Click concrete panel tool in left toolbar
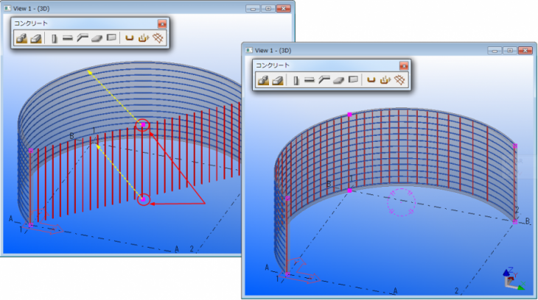 coord(111,38)
